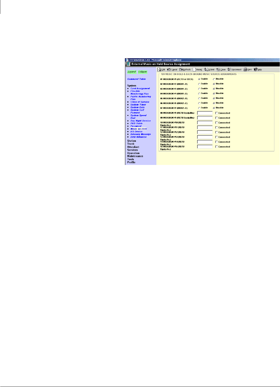Click the MOH/BGM #8 RSTU Equip.No. field
The height and width of the screenshot is (387, 280).
click(x=205, y=113)
